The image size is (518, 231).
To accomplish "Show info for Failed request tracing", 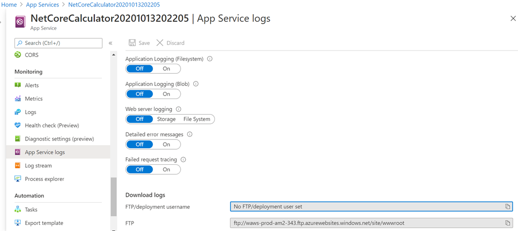I will coord(183,159).
